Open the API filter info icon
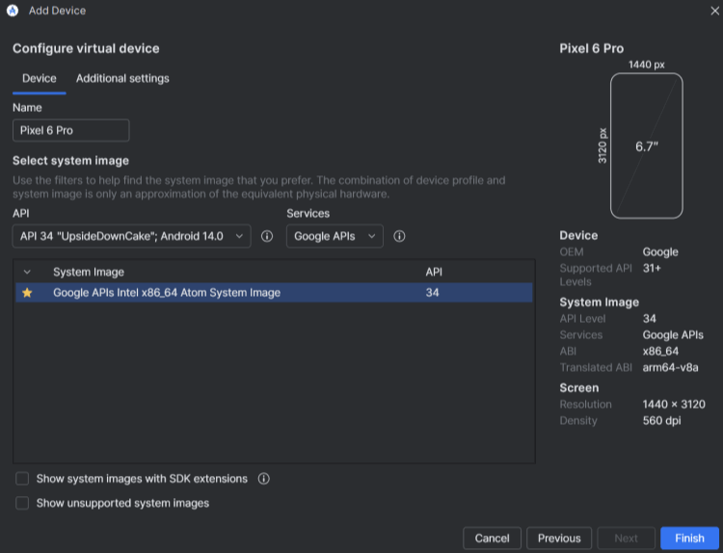Viewport: 723px width, 553px height. pyautogui.click(x=267, y=236)
